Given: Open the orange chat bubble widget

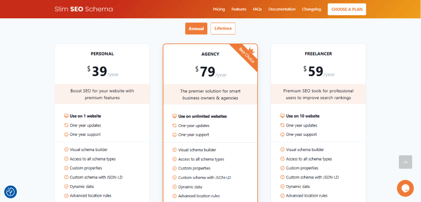Looking at the screenshot, I should [x=405, y=188].
